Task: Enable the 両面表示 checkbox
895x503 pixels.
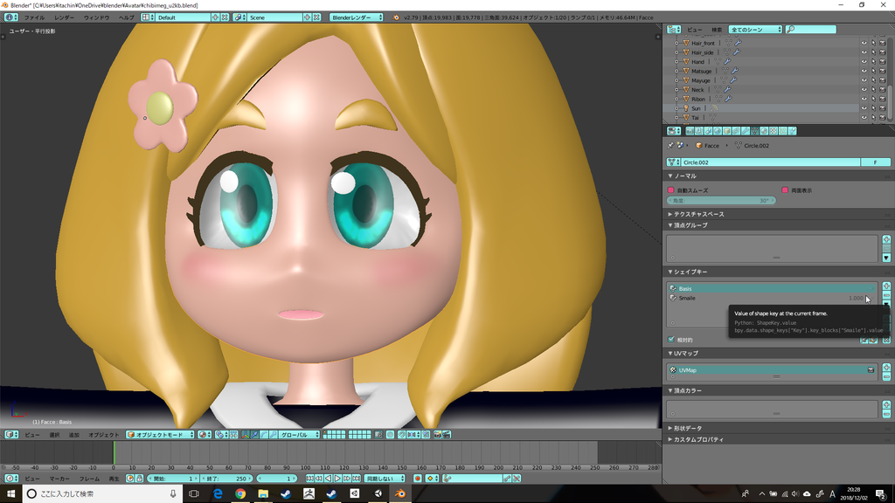Action: [x=785, y=189]
